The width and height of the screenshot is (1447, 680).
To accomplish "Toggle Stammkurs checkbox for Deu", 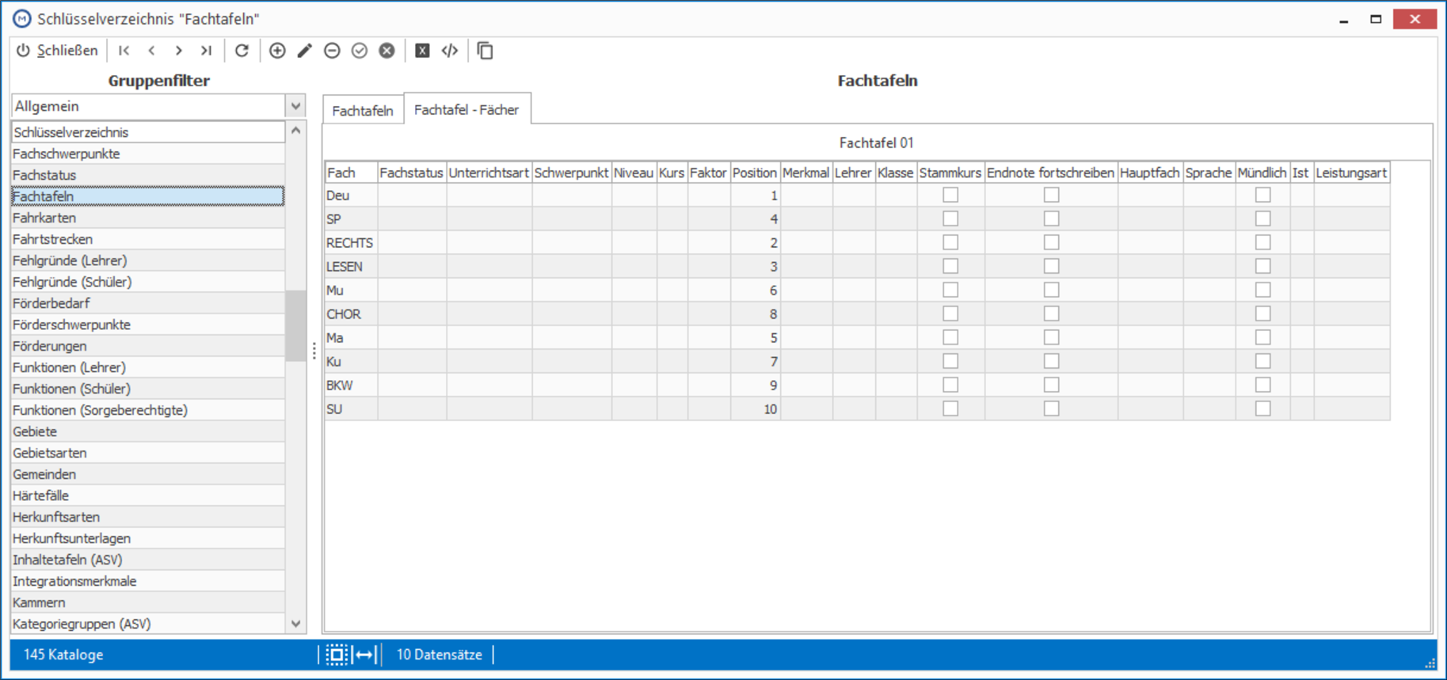I will pyautogui.click(x=950, y=195).
